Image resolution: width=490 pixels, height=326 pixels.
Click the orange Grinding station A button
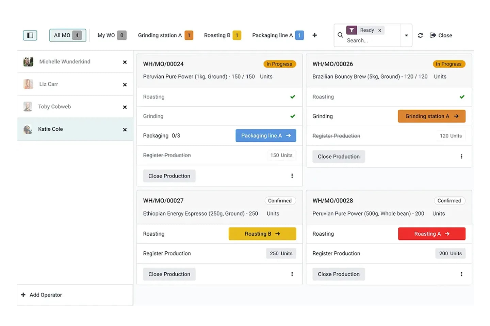(x=431, y=116)
